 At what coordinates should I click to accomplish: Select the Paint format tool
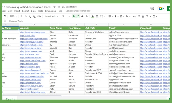(x=5, y=16)
